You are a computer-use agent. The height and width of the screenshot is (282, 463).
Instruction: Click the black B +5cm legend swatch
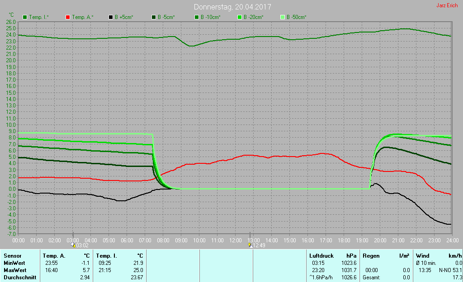click(x=111, y=18)
